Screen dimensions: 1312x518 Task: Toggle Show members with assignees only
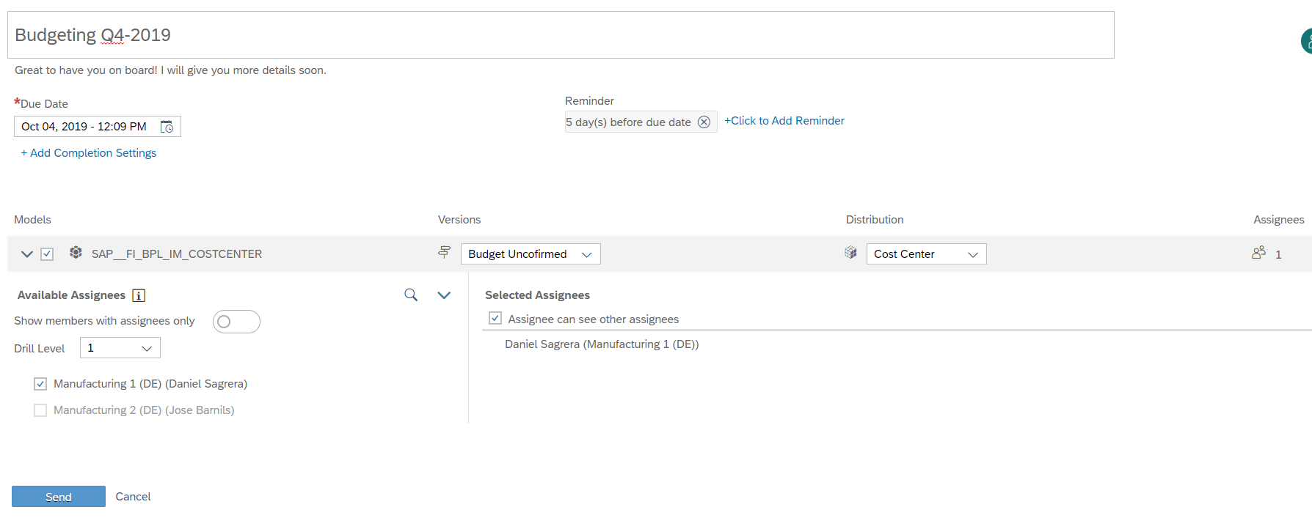click(236, 322)
